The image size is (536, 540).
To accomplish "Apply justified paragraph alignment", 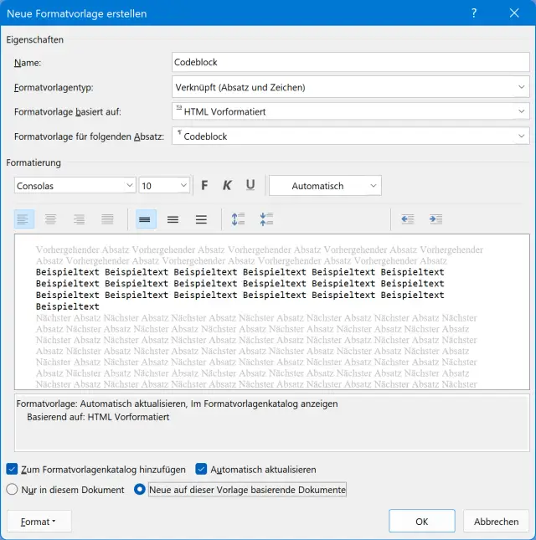I will click(x=107, y=219).
